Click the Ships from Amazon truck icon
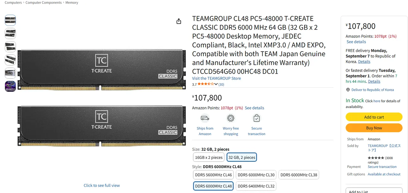Screen dimensions: 408x193 [x=205, y=118]
